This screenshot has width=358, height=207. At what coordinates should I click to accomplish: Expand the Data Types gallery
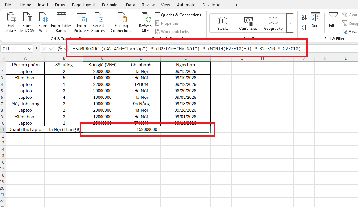tap(290, 23)
